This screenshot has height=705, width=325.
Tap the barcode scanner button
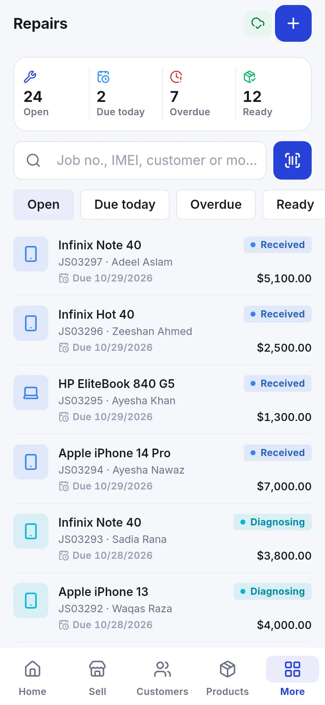point(292,160)
